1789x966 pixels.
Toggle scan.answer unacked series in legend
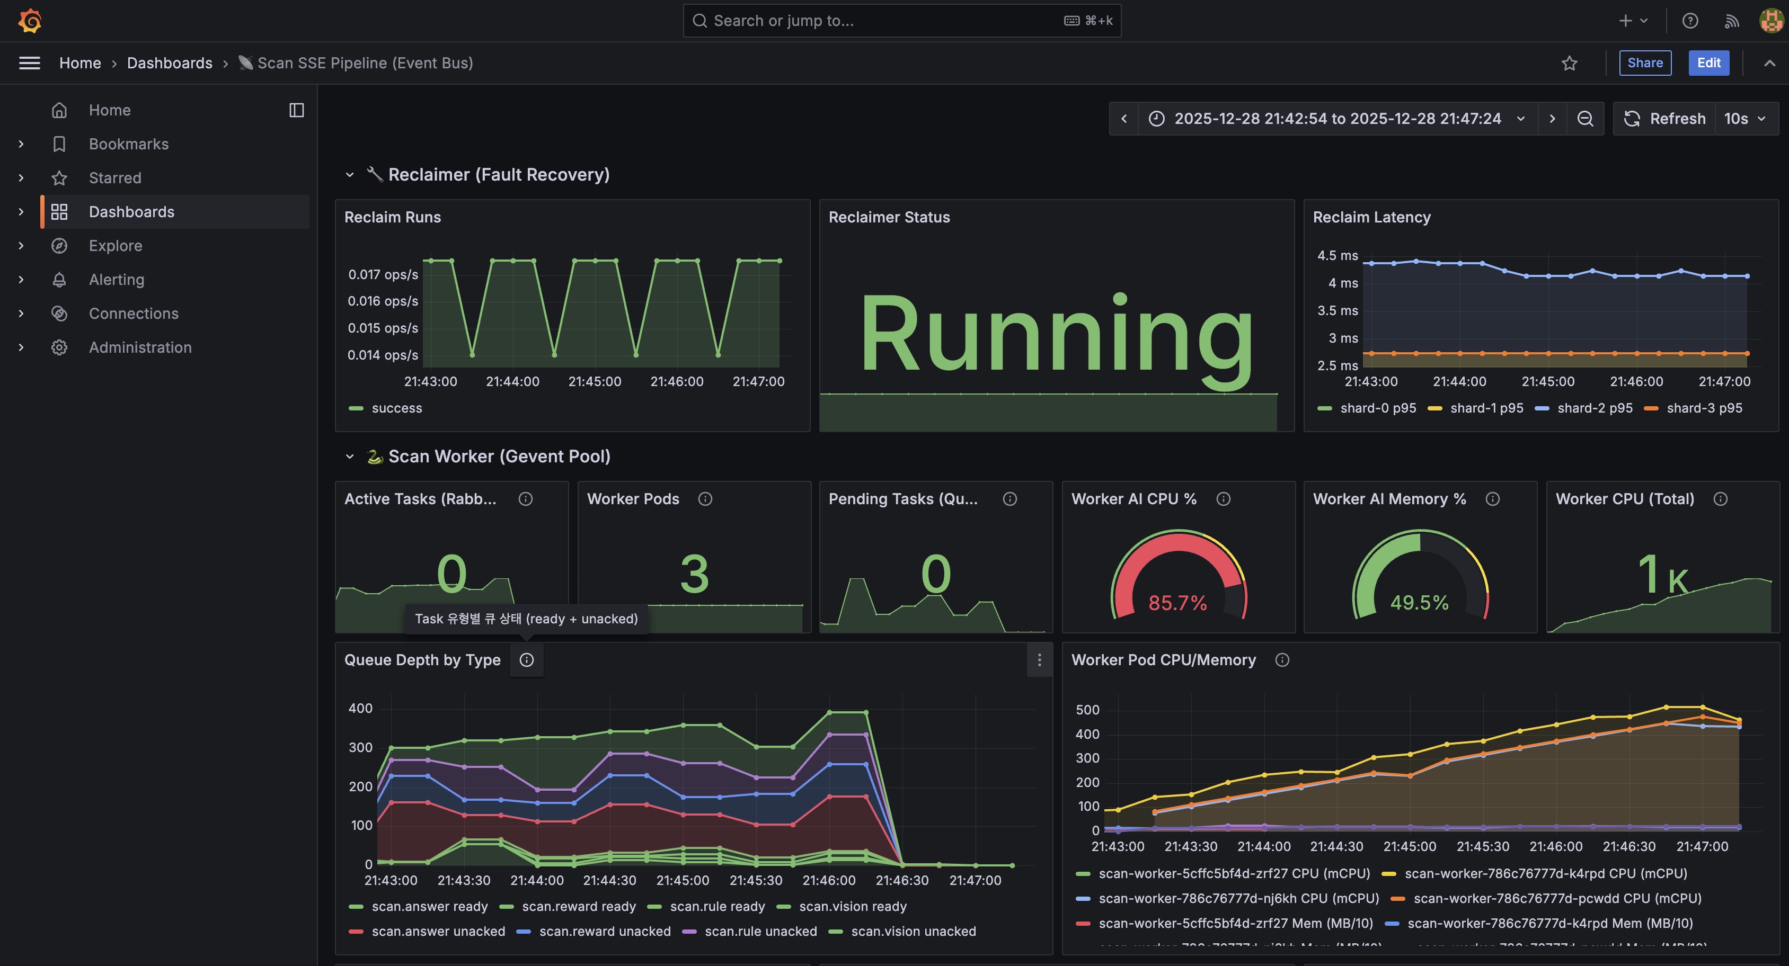438,931
